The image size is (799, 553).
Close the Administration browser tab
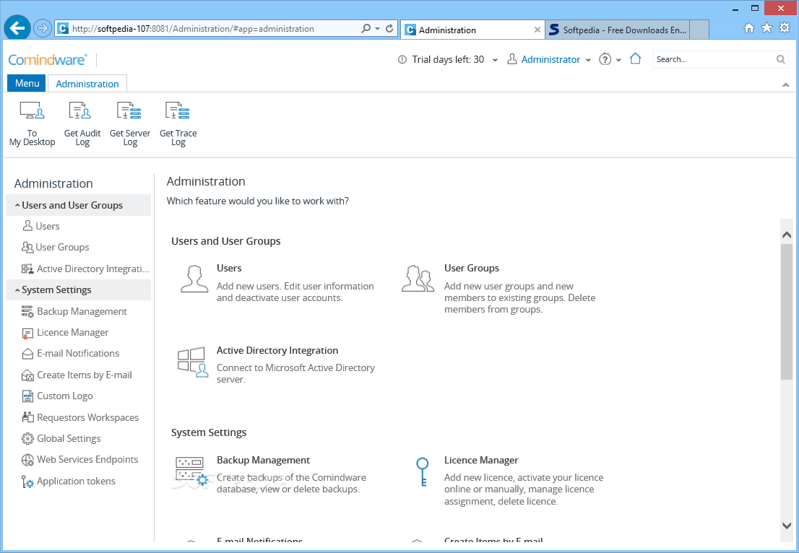point(537,30)
